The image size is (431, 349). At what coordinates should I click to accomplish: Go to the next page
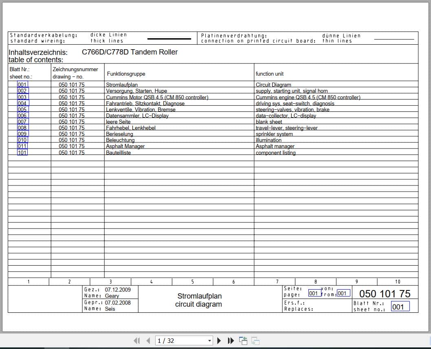coord(219,341)
